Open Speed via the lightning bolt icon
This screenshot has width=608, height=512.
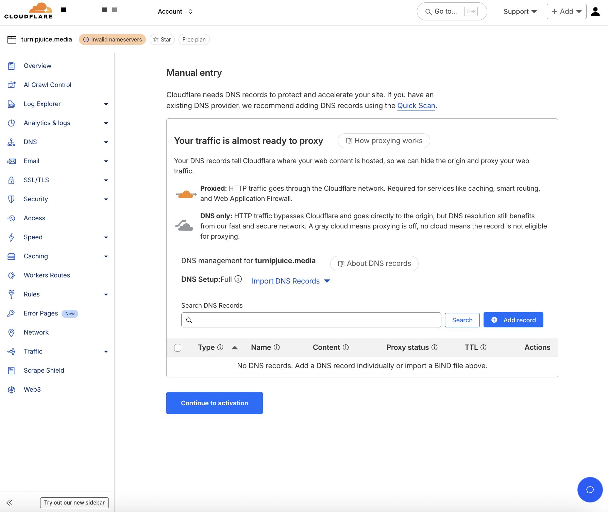click(11, 237)
